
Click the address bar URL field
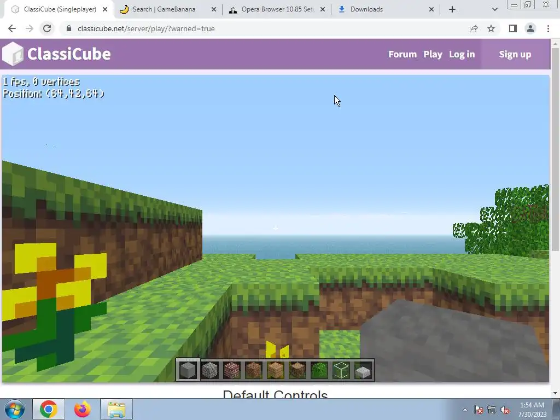[264, 28]
